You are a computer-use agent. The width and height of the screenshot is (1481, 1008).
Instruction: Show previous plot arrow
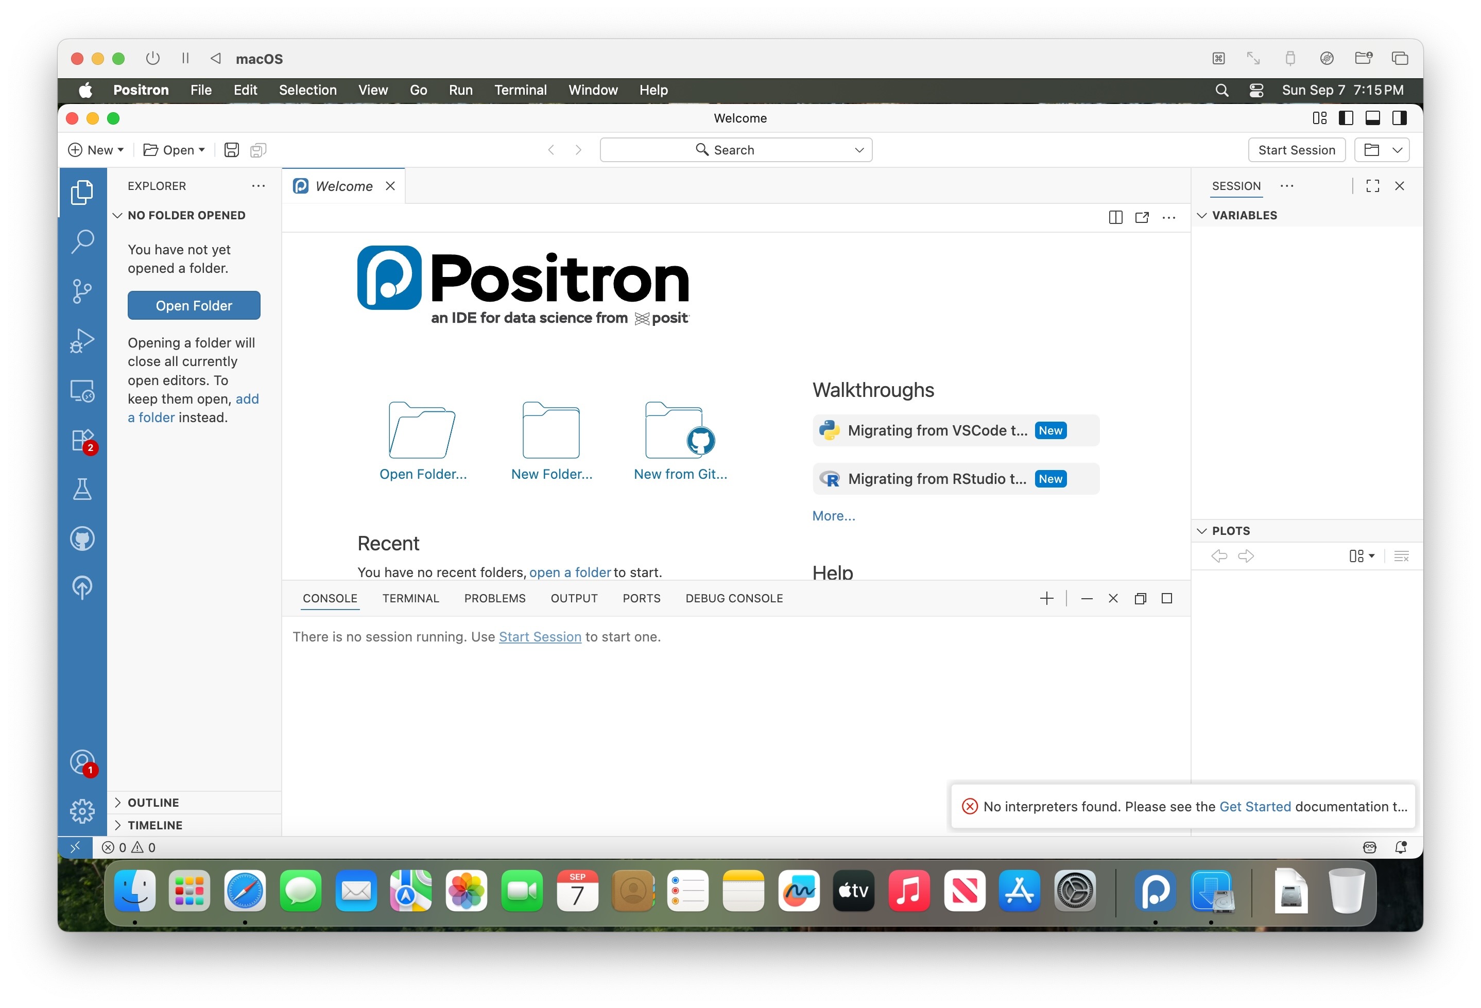click(x=1219, y=555)
